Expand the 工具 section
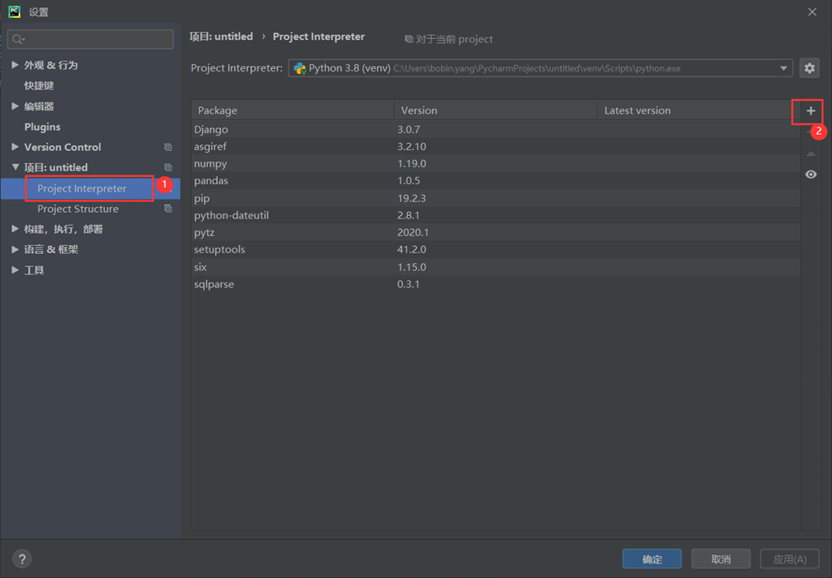832x578 pixels. pos(15,270)
